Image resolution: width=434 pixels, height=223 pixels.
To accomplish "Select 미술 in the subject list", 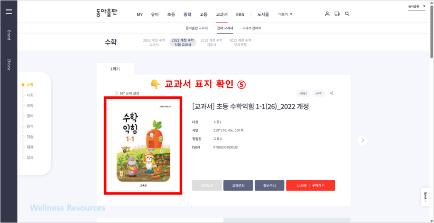I will pos(30,137).
